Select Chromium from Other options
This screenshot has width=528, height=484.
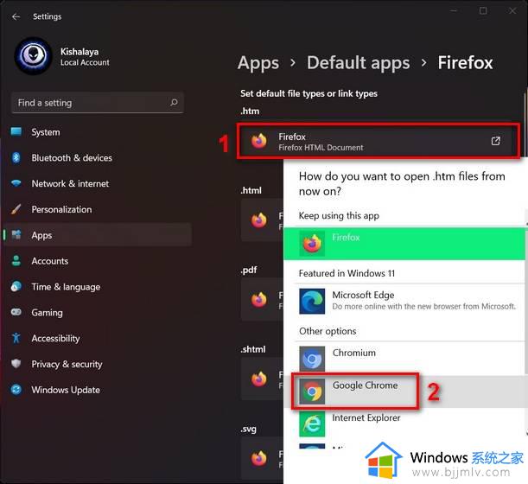404,359
